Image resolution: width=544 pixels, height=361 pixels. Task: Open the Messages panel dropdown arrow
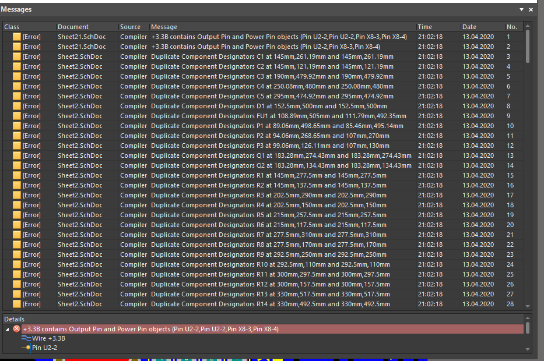[x=521, y=10]
